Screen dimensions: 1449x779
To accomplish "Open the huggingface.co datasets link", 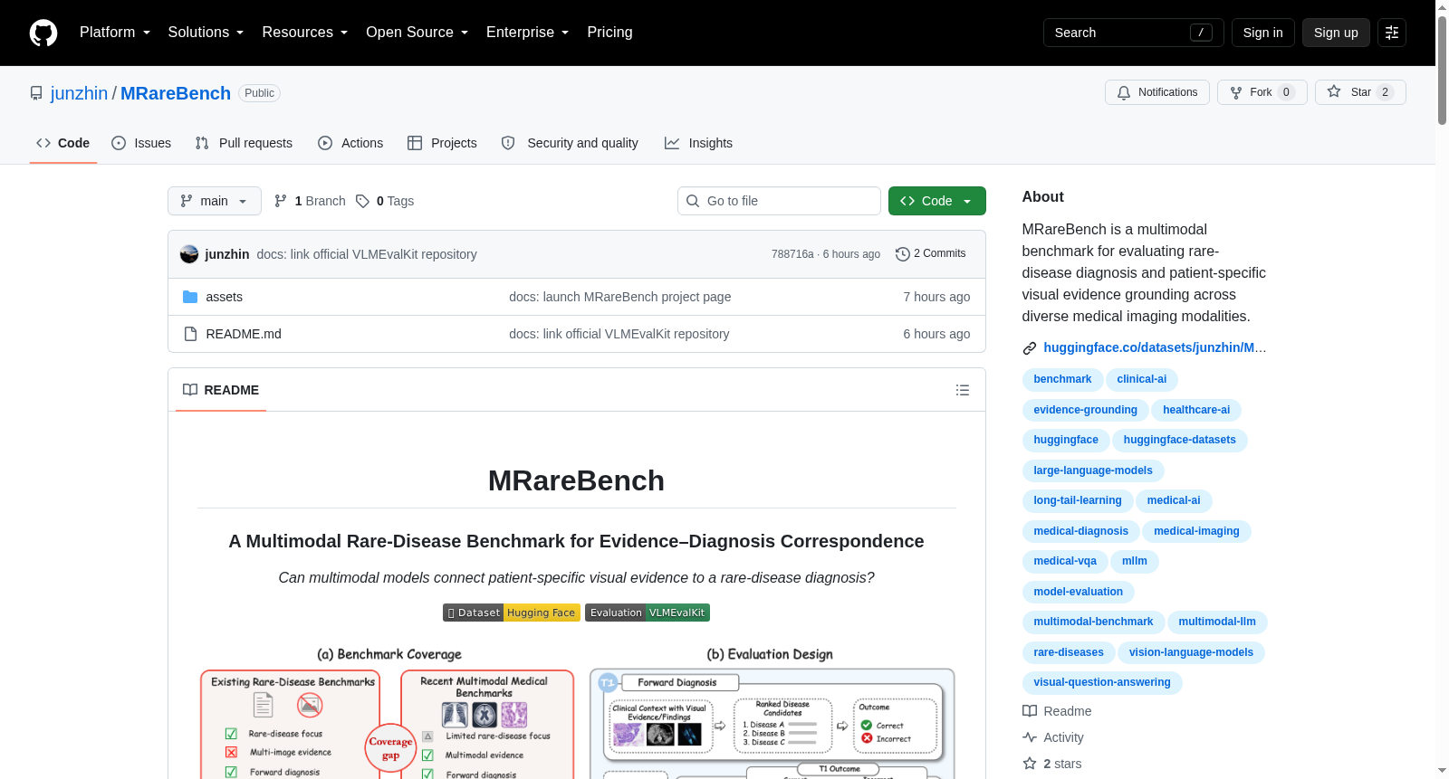I will coord(1155,347).
